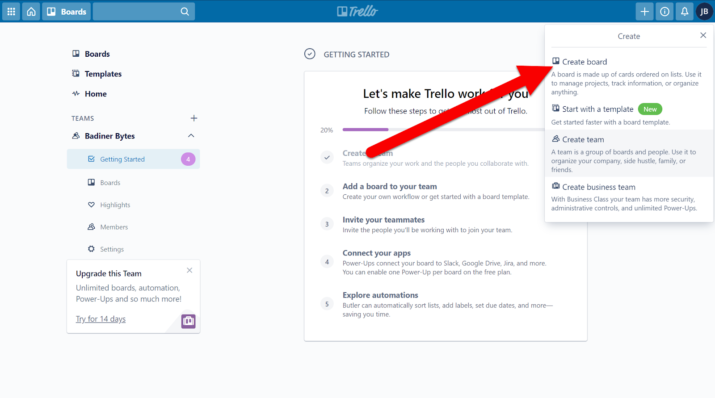Click the Home pulse icon

tap(76, 93)
